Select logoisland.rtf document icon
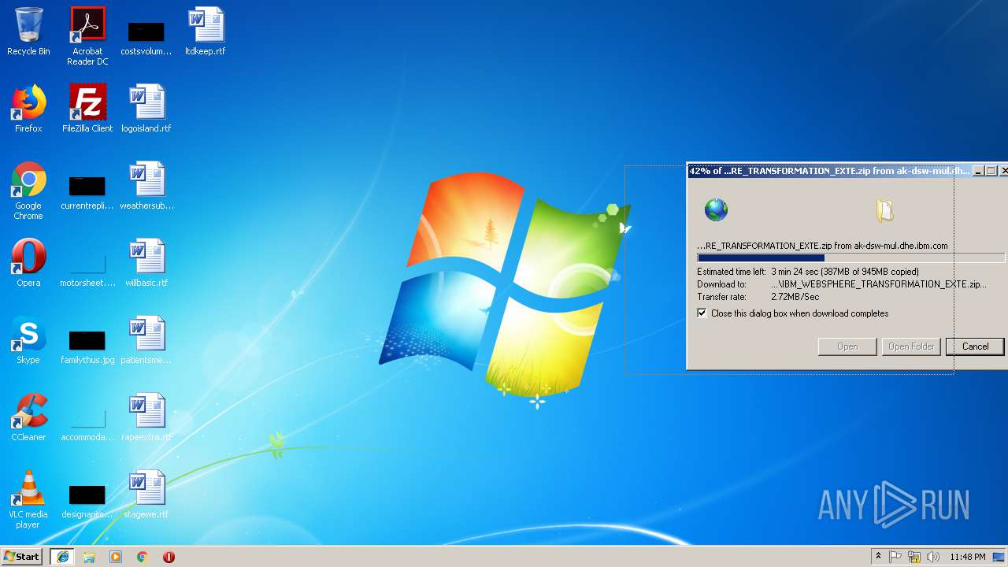The width and height of the screenshot is (1008, 567). coord(146,109)
